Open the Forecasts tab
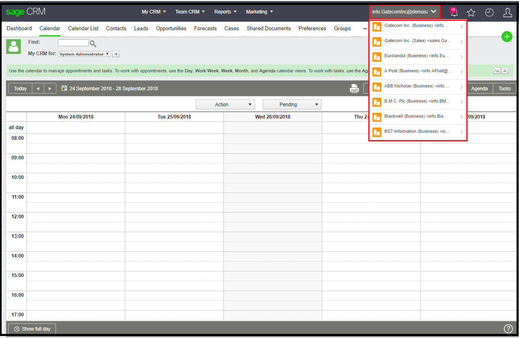Viewport: 519px width, 338px height. [x=205, y=29]
